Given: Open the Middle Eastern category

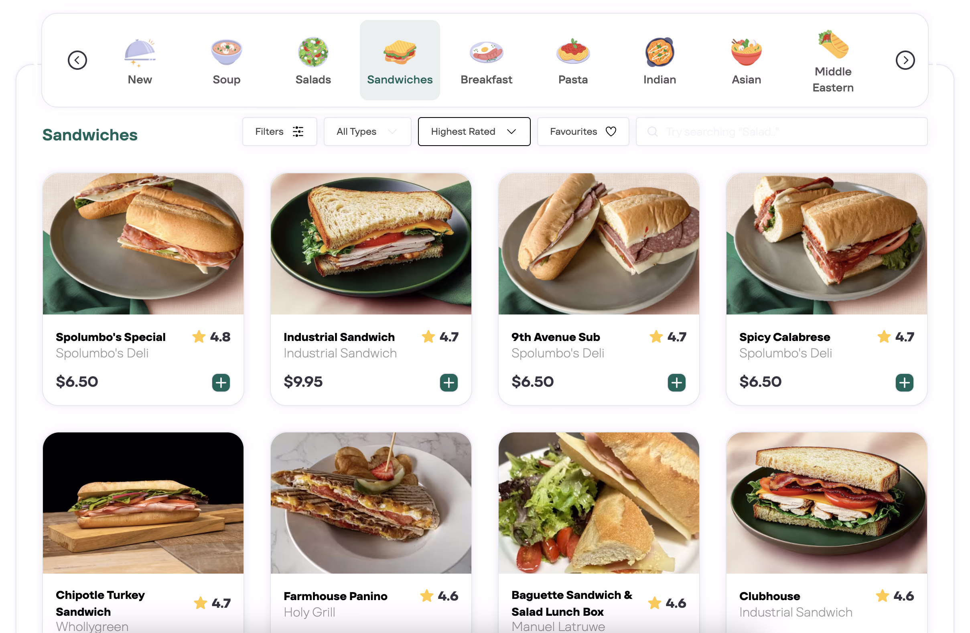Looking at the screenshot, I should [x=833, y=60].
